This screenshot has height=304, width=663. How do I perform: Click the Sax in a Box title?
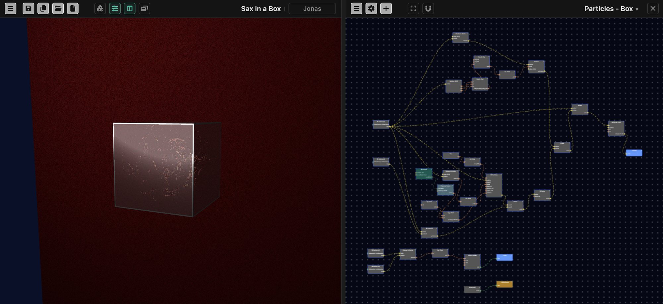tap(261, 9)
